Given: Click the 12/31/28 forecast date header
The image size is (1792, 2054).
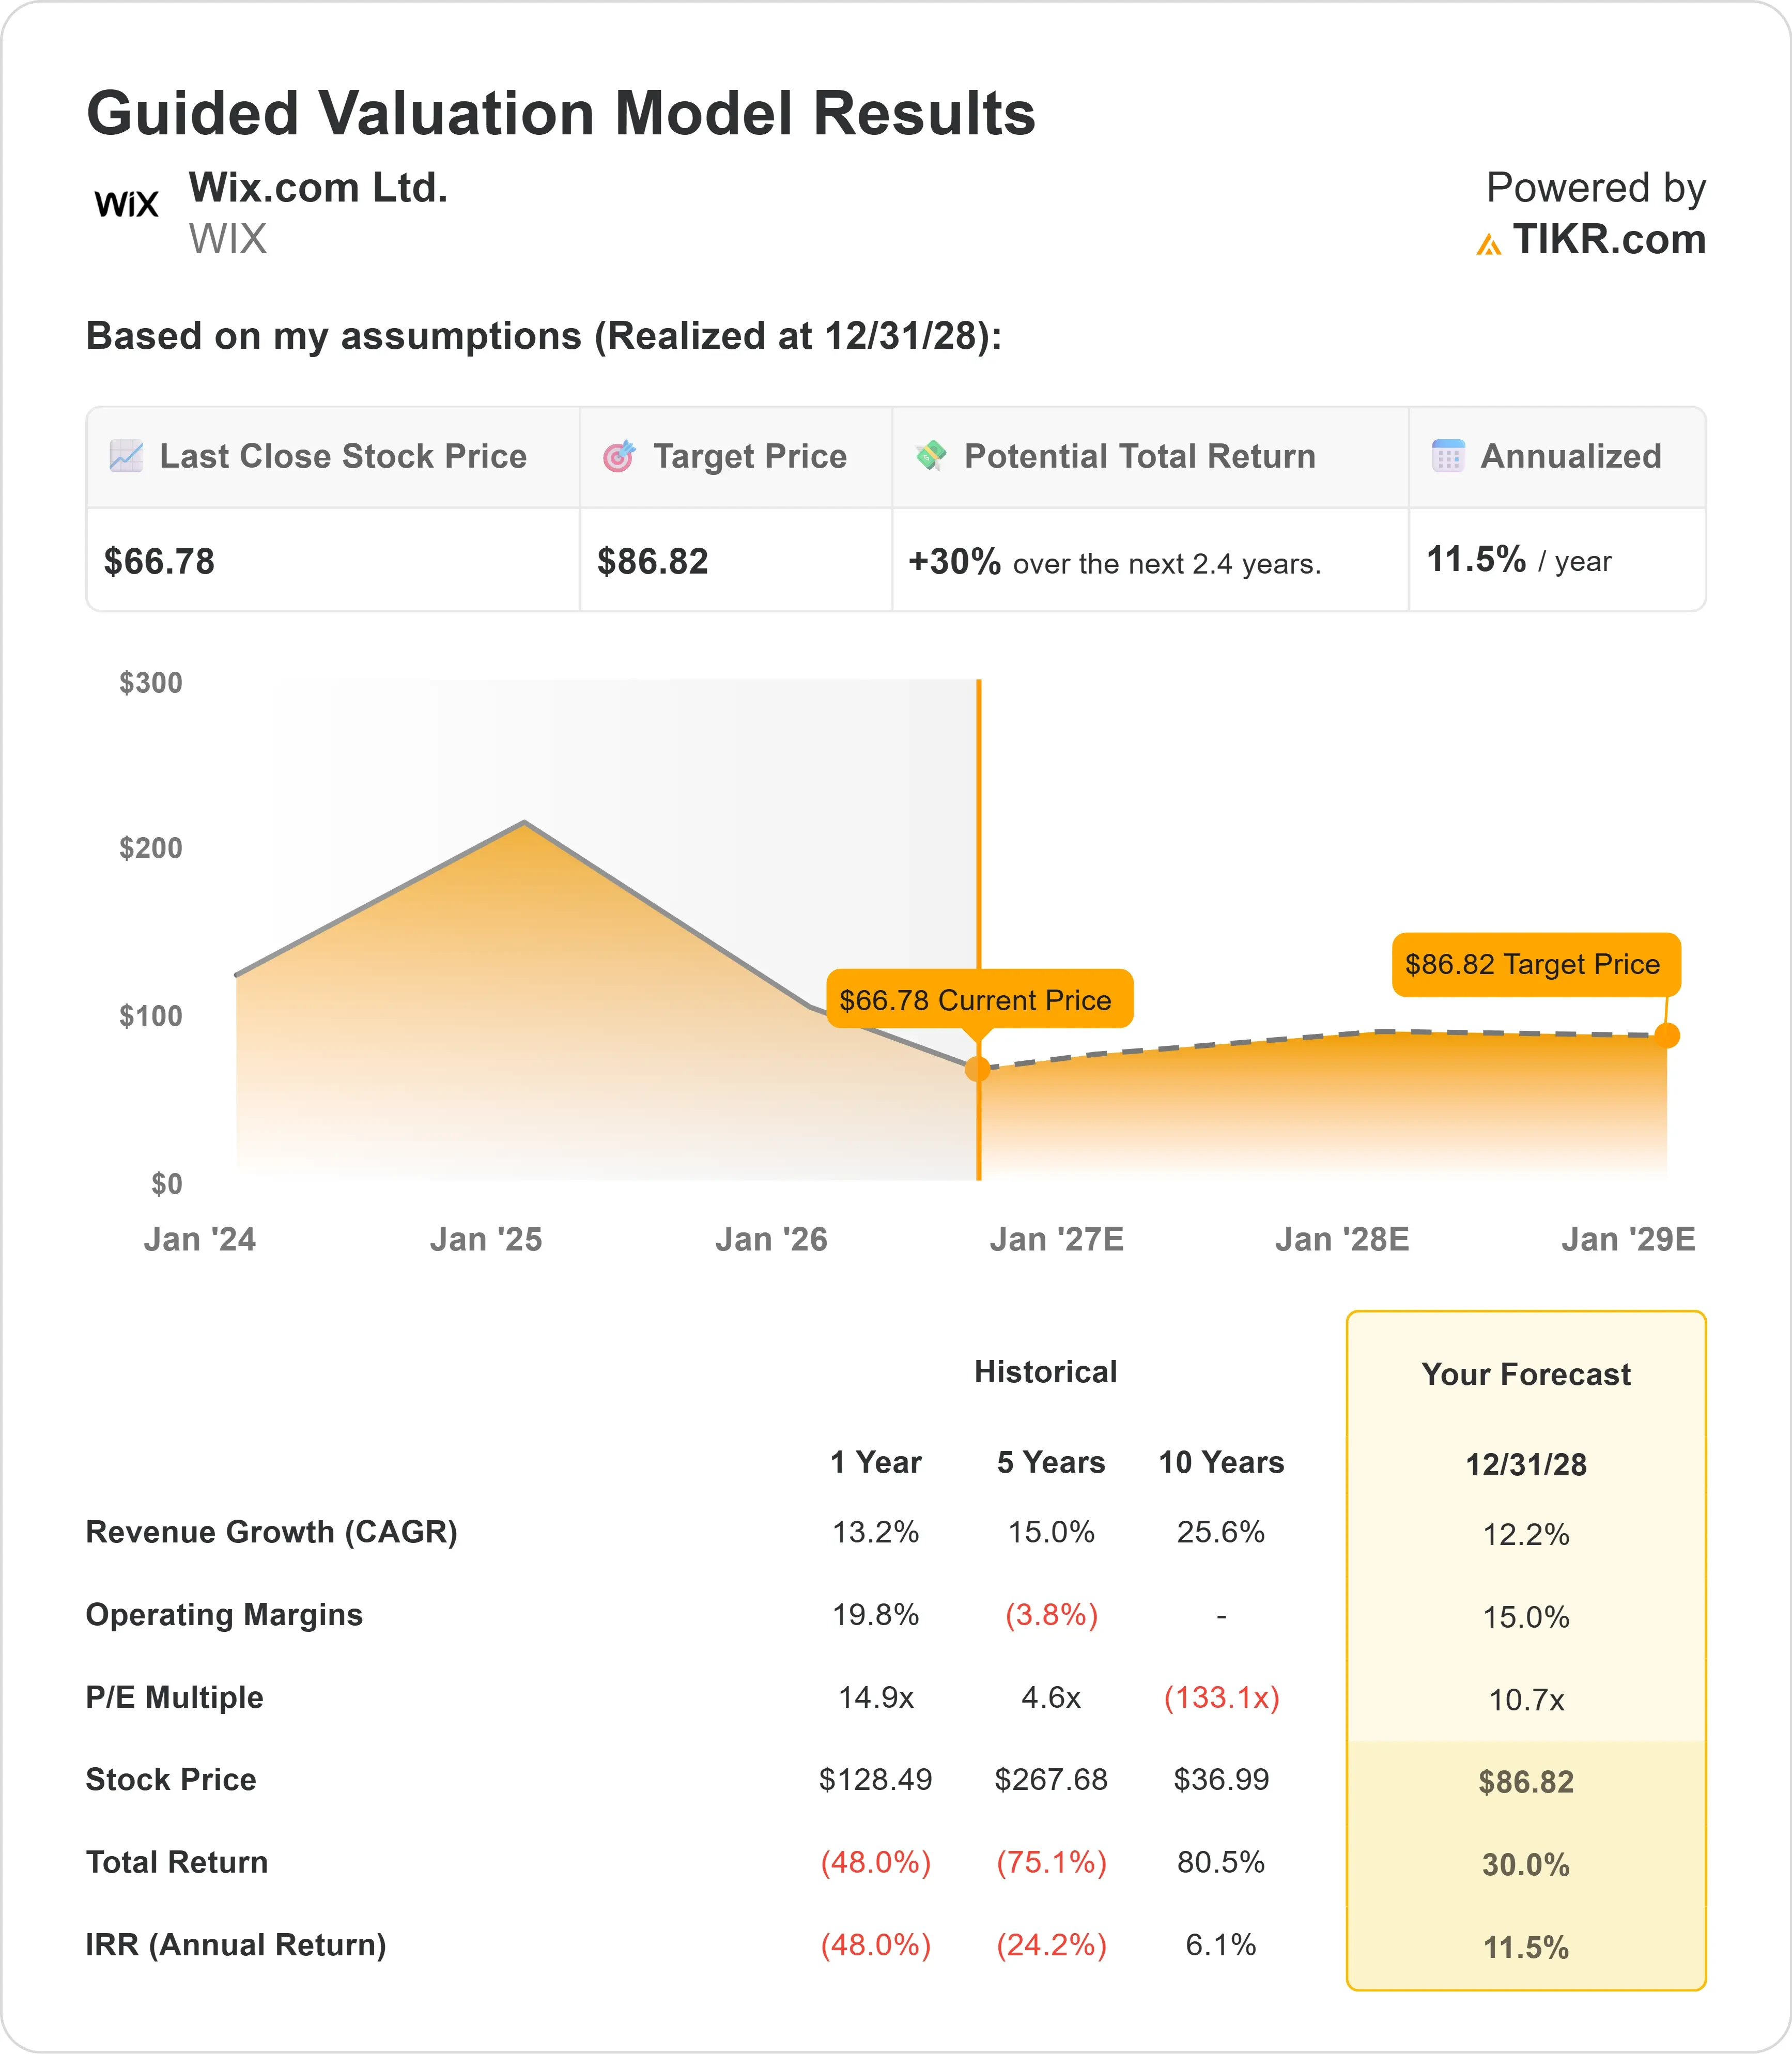Looking at the screenshot, I should coord(1526,1464).
